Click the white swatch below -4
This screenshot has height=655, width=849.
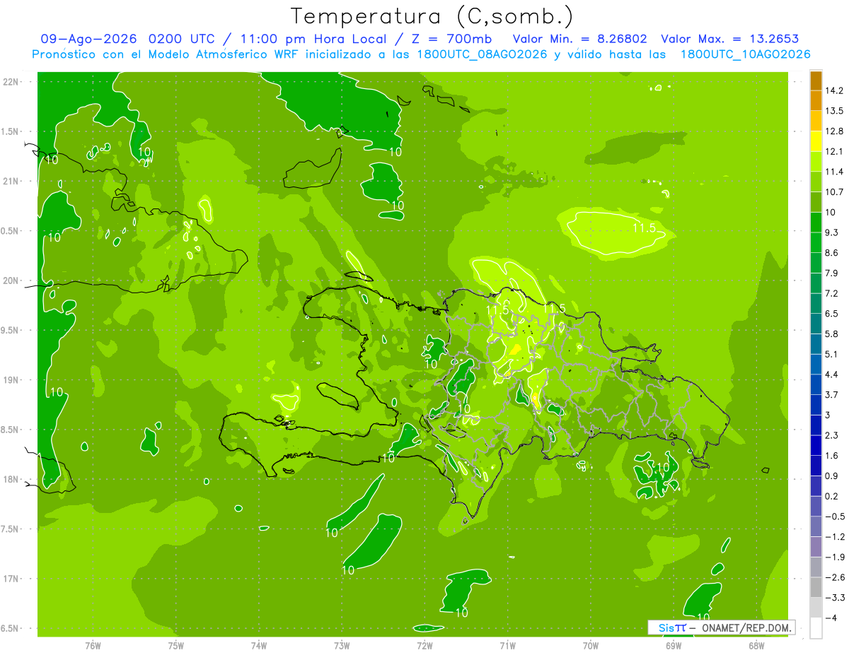click(x=816, y=628)
